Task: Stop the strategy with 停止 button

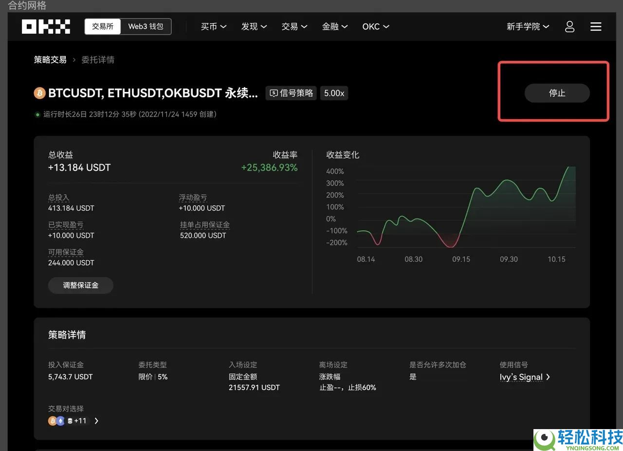Action: click(557, 93)
